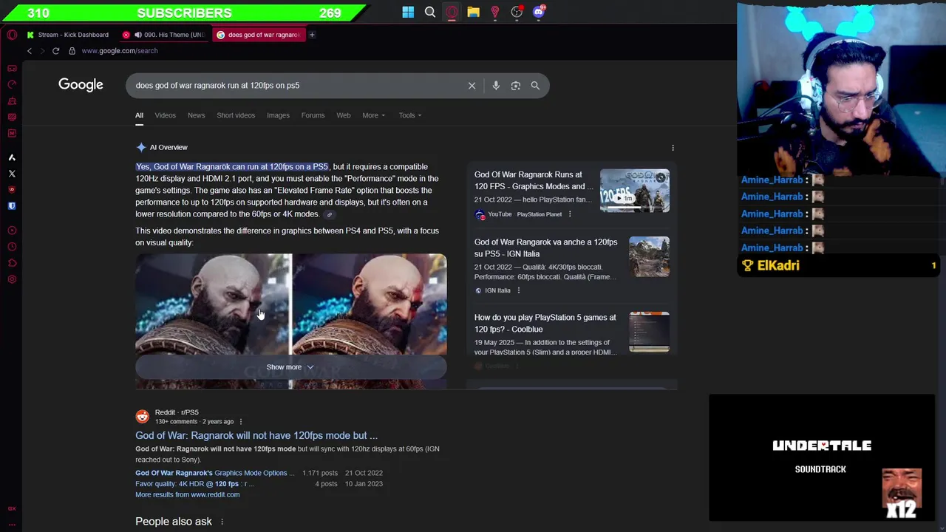
Task: Open IGN Italia 120fps su PS5 article
Action: pyautogui.click(x=545, y=248)
